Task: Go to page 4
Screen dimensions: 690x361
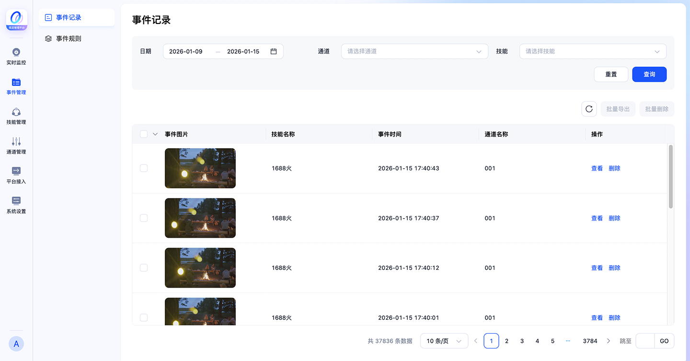Action: pos(537,341)
